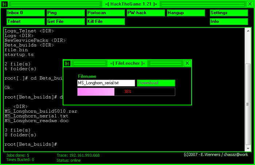Click the MS_Longhorn_readme.doc line
The height and width of the screenshot is (165, 255).
[36, 121]
